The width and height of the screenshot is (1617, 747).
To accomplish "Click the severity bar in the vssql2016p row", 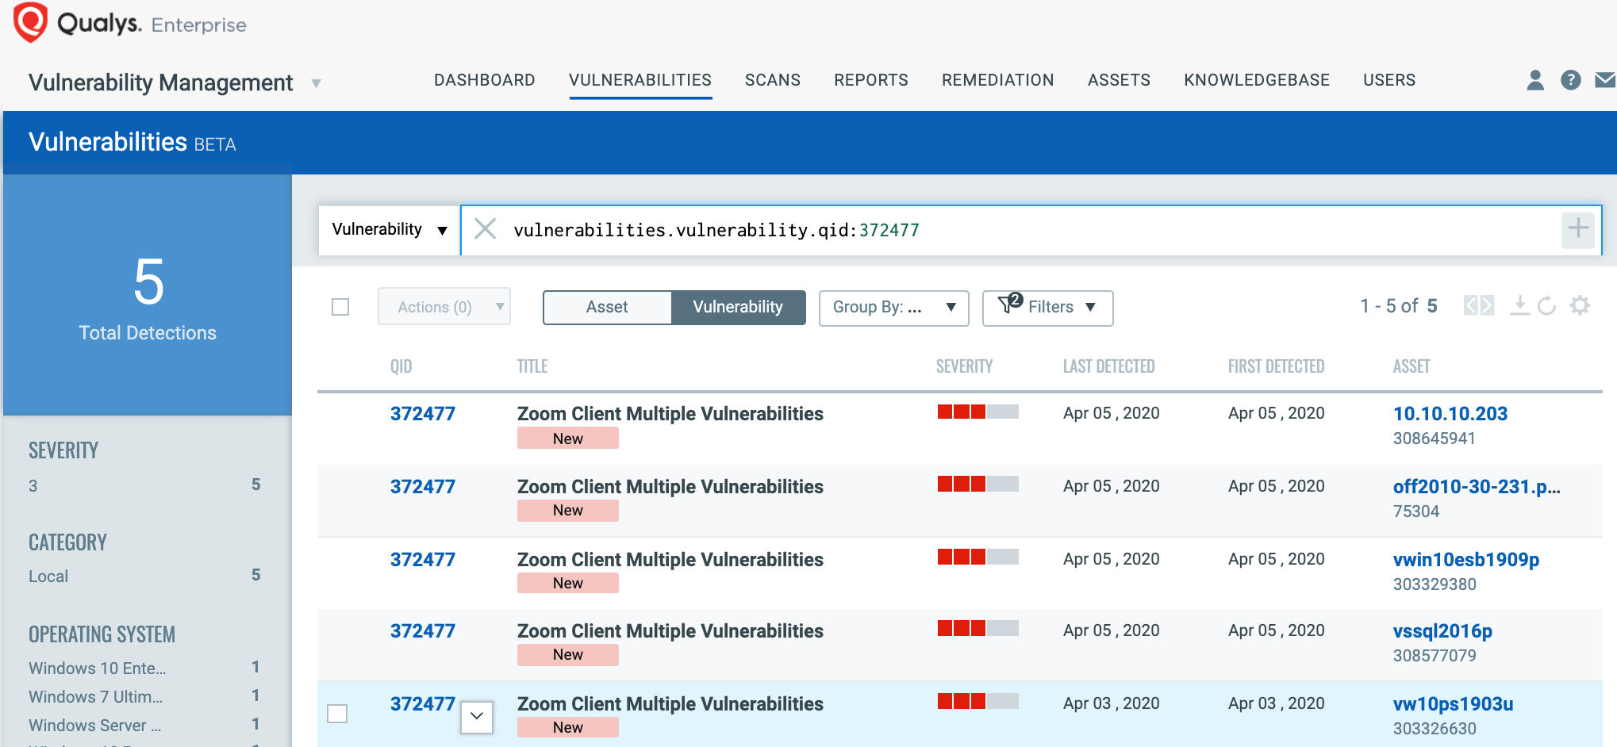I will click(977, 629).
